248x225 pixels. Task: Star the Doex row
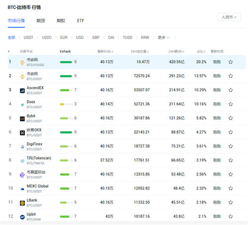[x=231, y=104]
